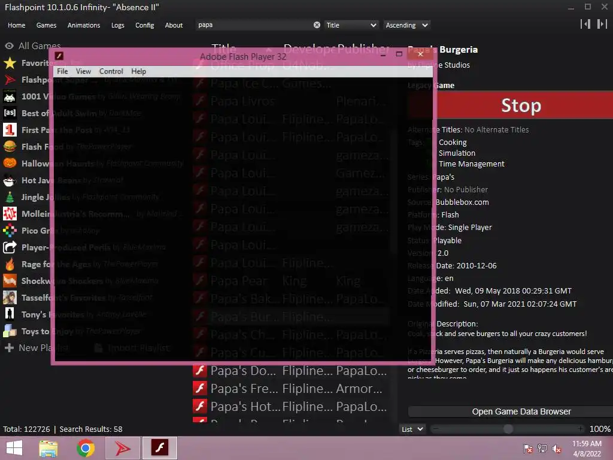Click the Time Management tag
Viewport: 613px width, 460px height.
(x=471, y=164)
